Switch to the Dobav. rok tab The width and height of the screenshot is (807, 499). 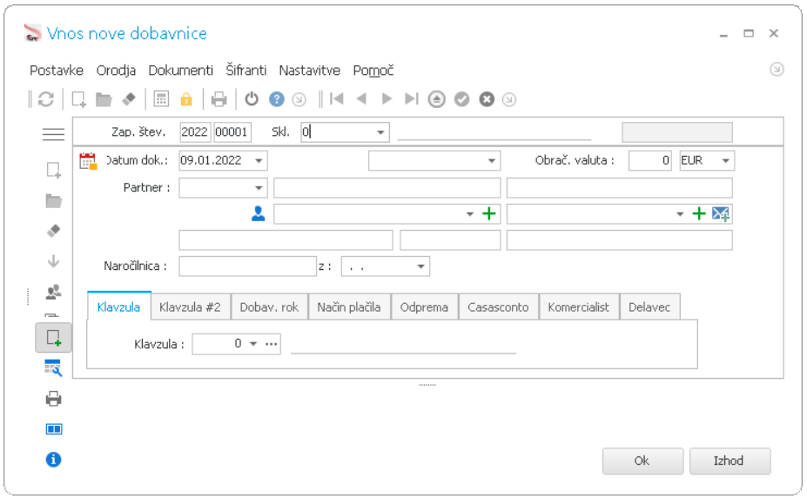[269, 307]
